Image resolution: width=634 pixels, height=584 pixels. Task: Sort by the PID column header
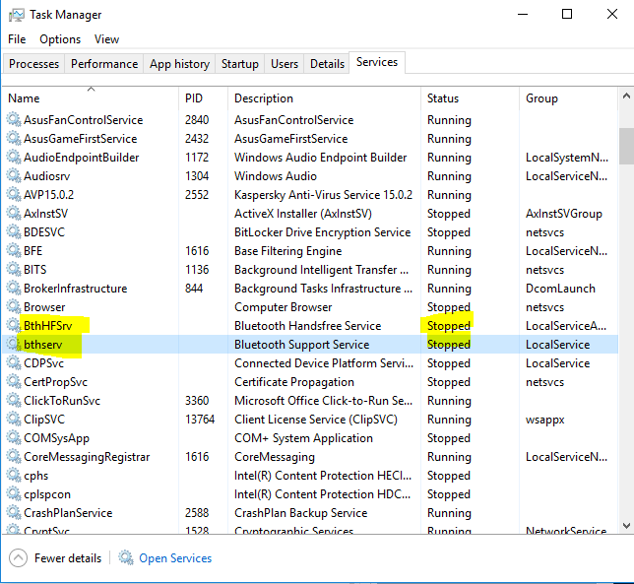click(x=204, y=97)
